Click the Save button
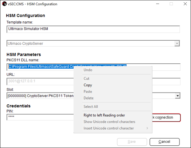Viewport: 191px width, 148px height. 132,142
